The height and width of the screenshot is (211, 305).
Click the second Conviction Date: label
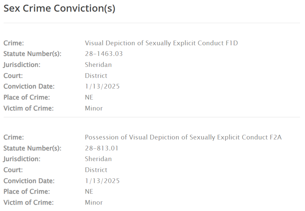[29, 181]
